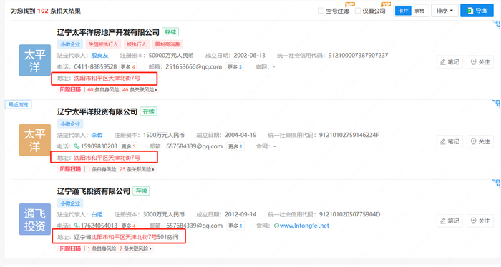Viewport: 501px width, 267px height.
Task: Expand 更多 4 phone numbers for 辽宁通飞投资
Action: click(128, 226)
